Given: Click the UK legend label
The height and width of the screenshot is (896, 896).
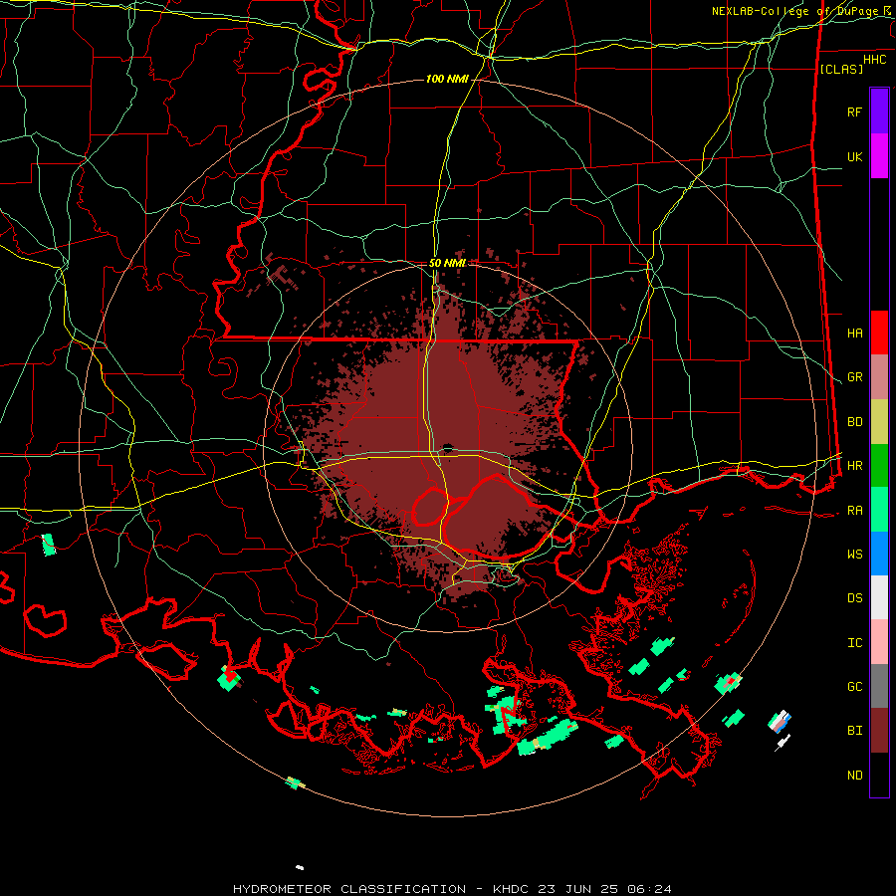Looking at the screenshot, I should [x=854, y=156].
